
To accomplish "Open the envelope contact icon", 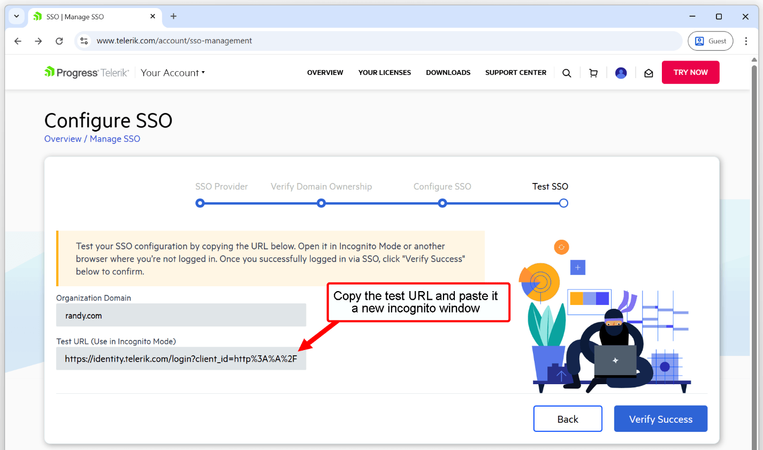I will click(x=648, y=73).
